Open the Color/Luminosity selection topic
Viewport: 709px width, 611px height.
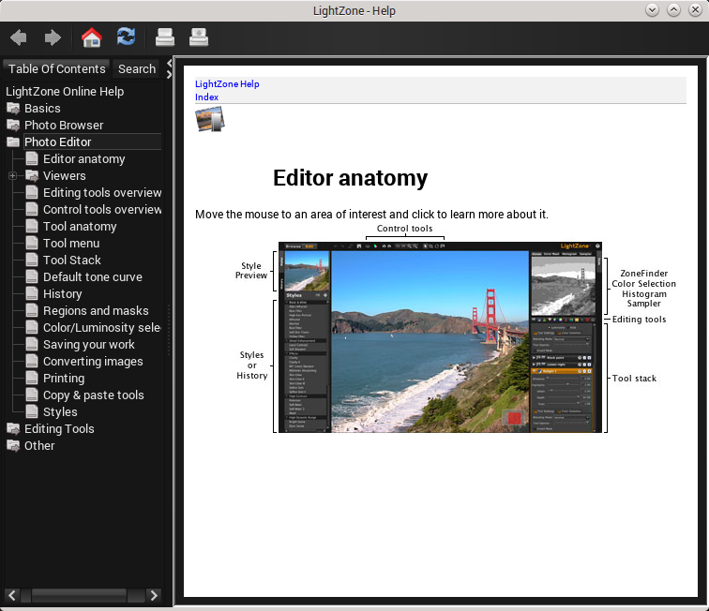pyautogui.click(x=101, y=328)
